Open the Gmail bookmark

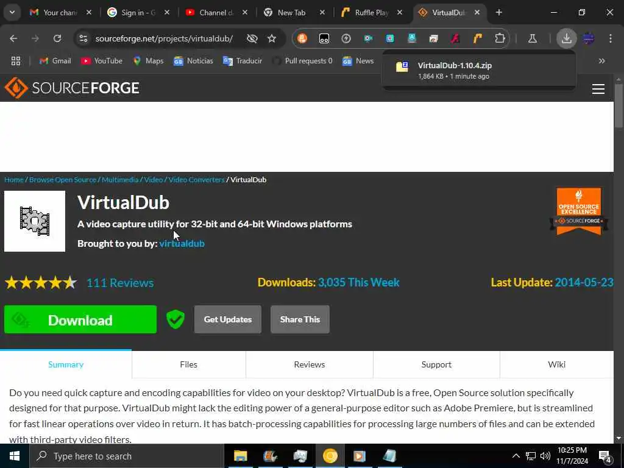tap(55, 61)
